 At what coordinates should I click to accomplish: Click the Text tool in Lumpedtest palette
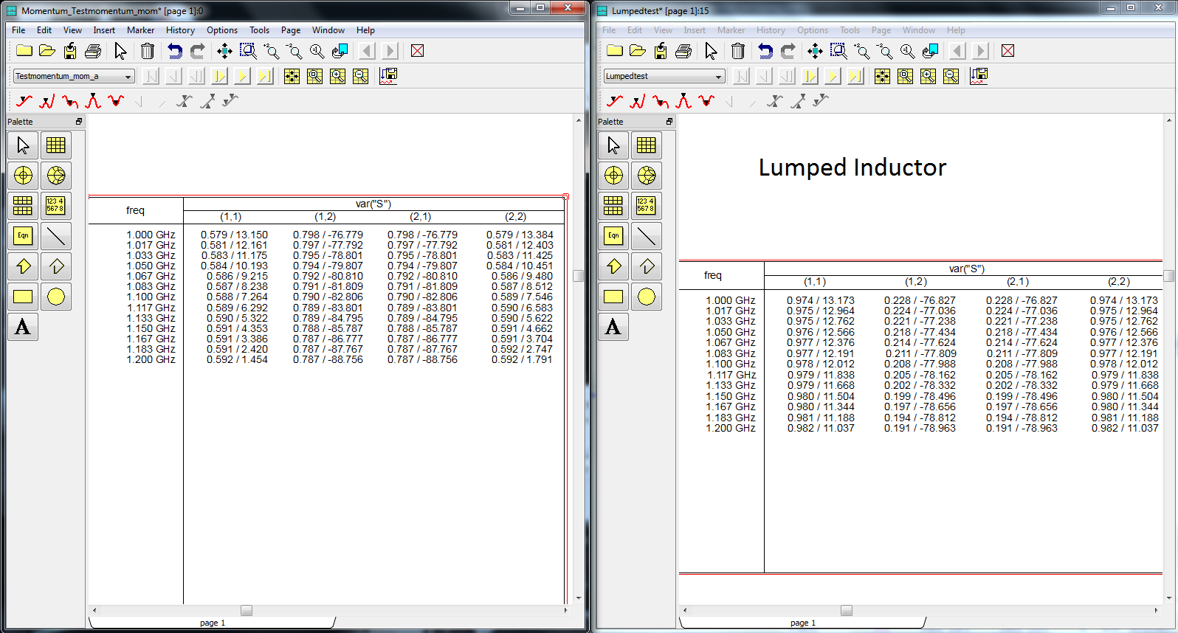tap(613, 327)
